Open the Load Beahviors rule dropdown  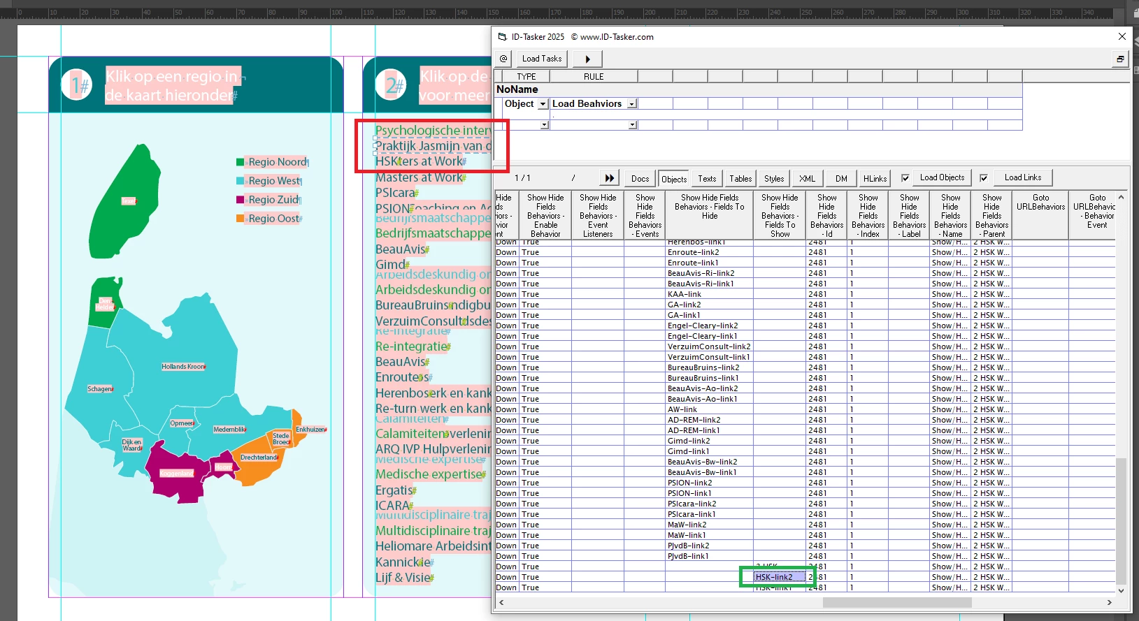[x=631, y=104]
